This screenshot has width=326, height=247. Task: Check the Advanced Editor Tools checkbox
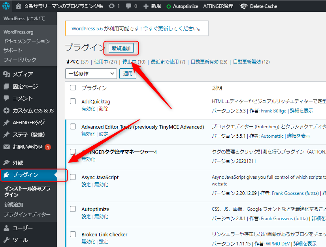click(73, 126)
